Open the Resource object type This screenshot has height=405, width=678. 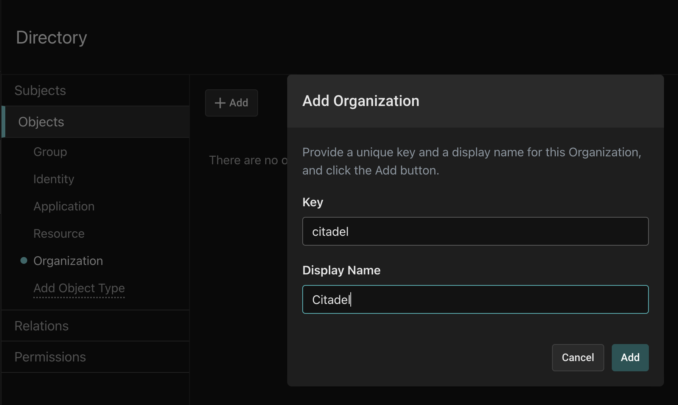tap(59, 234)
